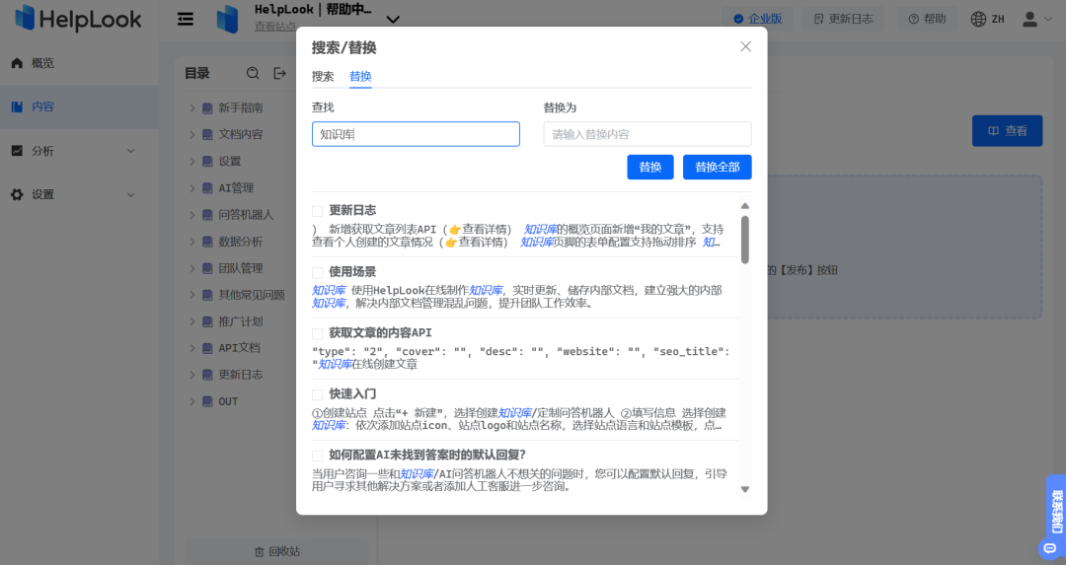Expand the 团队管理 folder

pyautogui.click(x=191, y=268)
